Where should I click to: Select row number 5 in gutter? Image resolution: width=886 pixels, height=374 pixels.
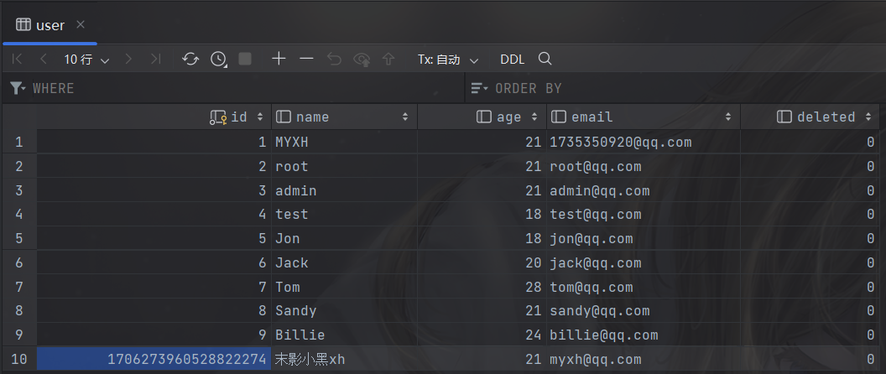coord(19,238)
